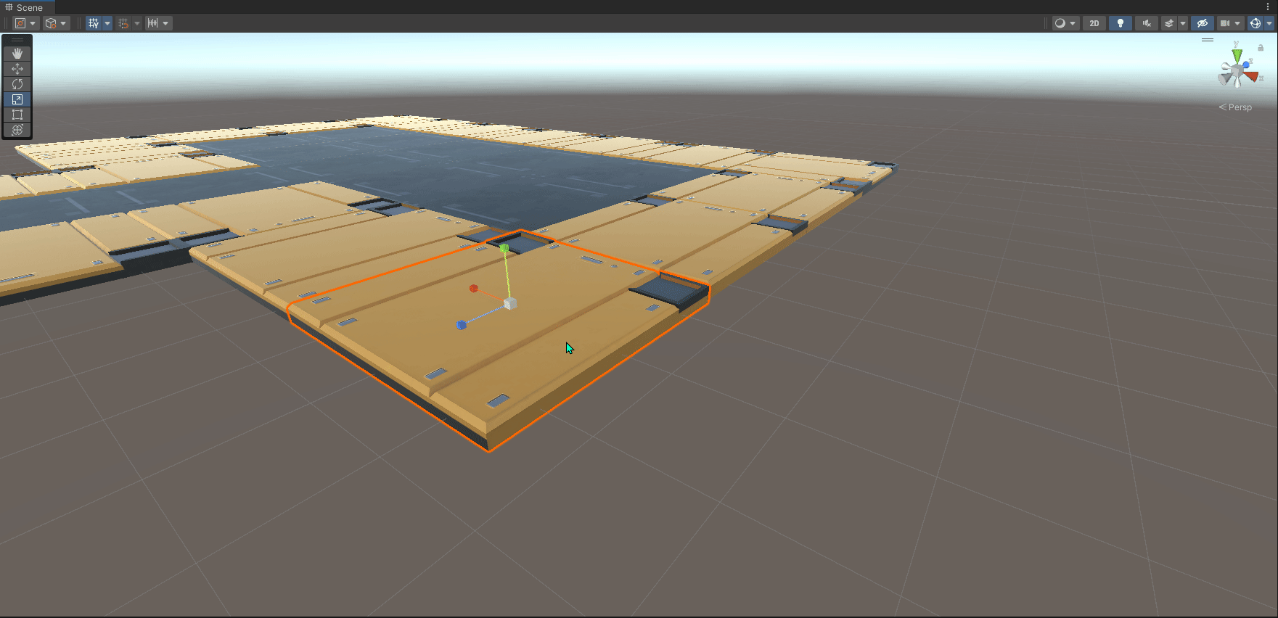
Task: Click the center uniform scale cube handle
Action: point(510,303)
